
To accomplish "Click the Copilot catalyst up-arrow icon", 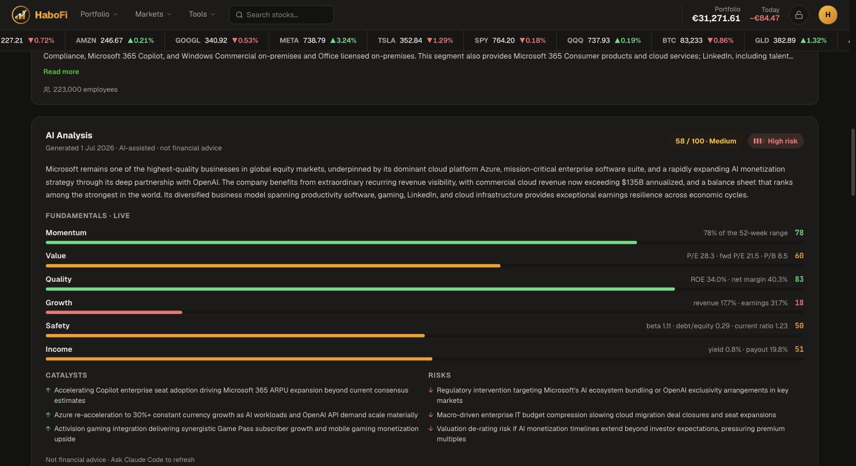I will pyautogui.click(x=48, y=390).
